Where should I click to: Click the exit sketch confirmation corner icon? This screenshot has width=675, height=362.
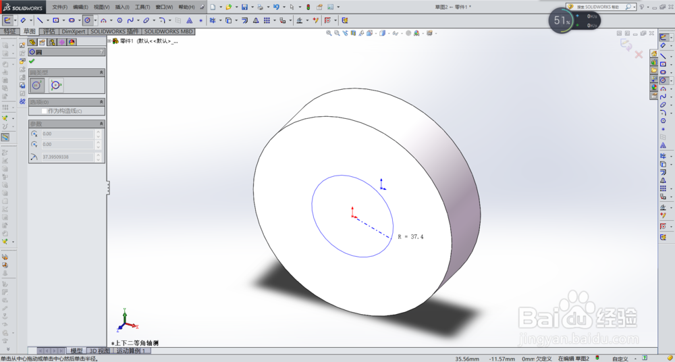626,43
